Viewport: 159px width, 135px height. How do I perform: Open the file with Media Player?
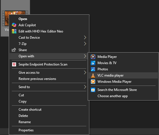[x=123, y=57]
